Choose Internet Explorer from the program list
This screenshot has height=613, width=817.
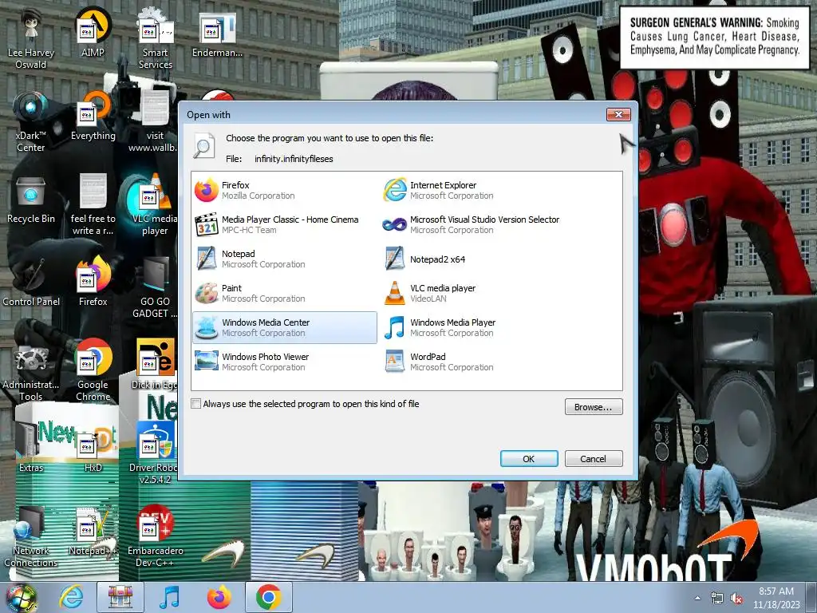(x=472, y=190)
